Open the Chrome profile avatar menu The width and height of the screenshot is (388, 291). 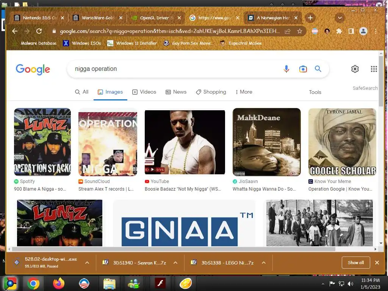pos(363,31)
